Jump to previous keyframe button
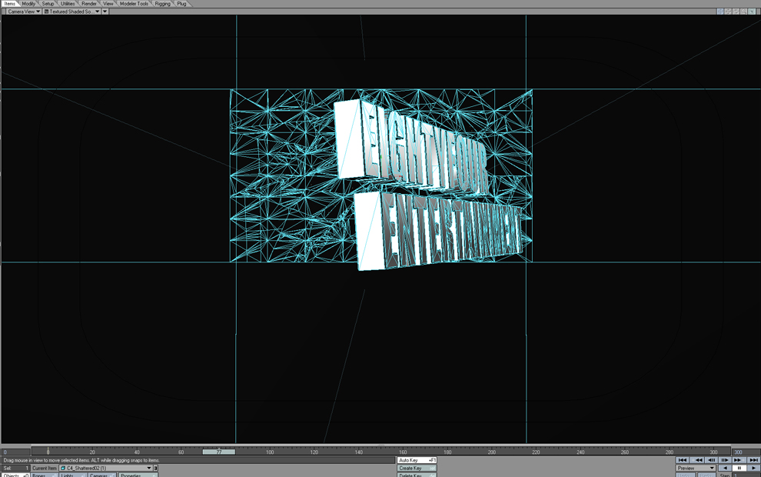The width and height of the screenshot is (761, 477). click(x=697, y=460)
